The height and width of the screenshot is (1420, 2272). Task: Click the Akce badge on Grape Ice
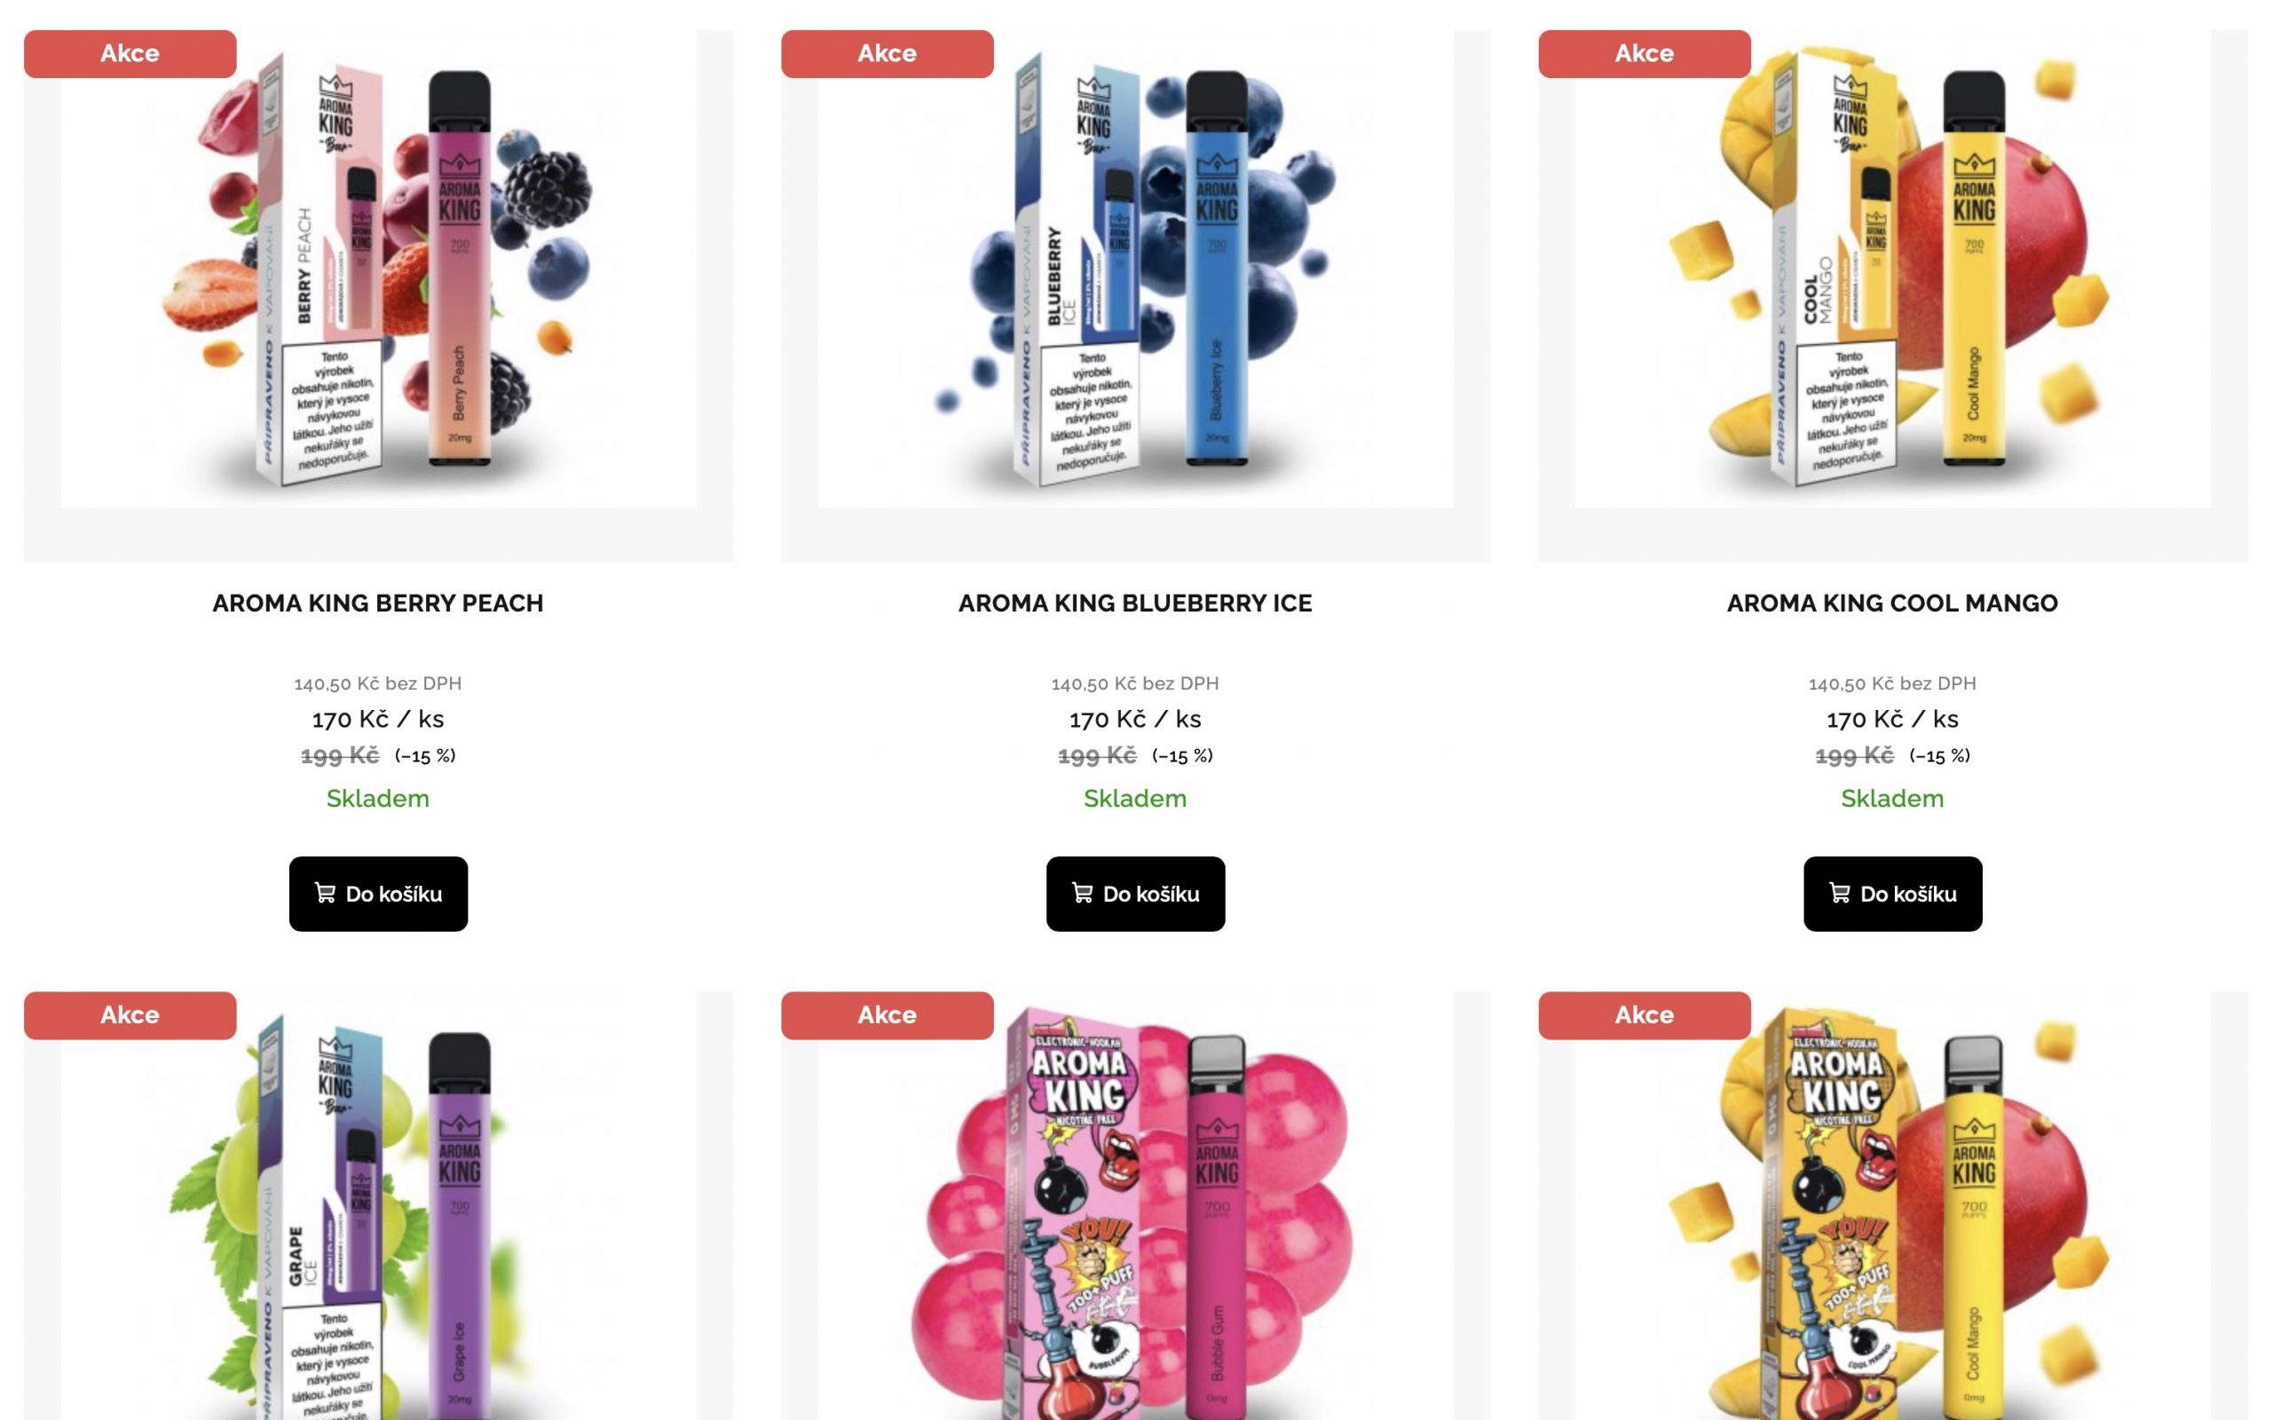click(130, 1015)
